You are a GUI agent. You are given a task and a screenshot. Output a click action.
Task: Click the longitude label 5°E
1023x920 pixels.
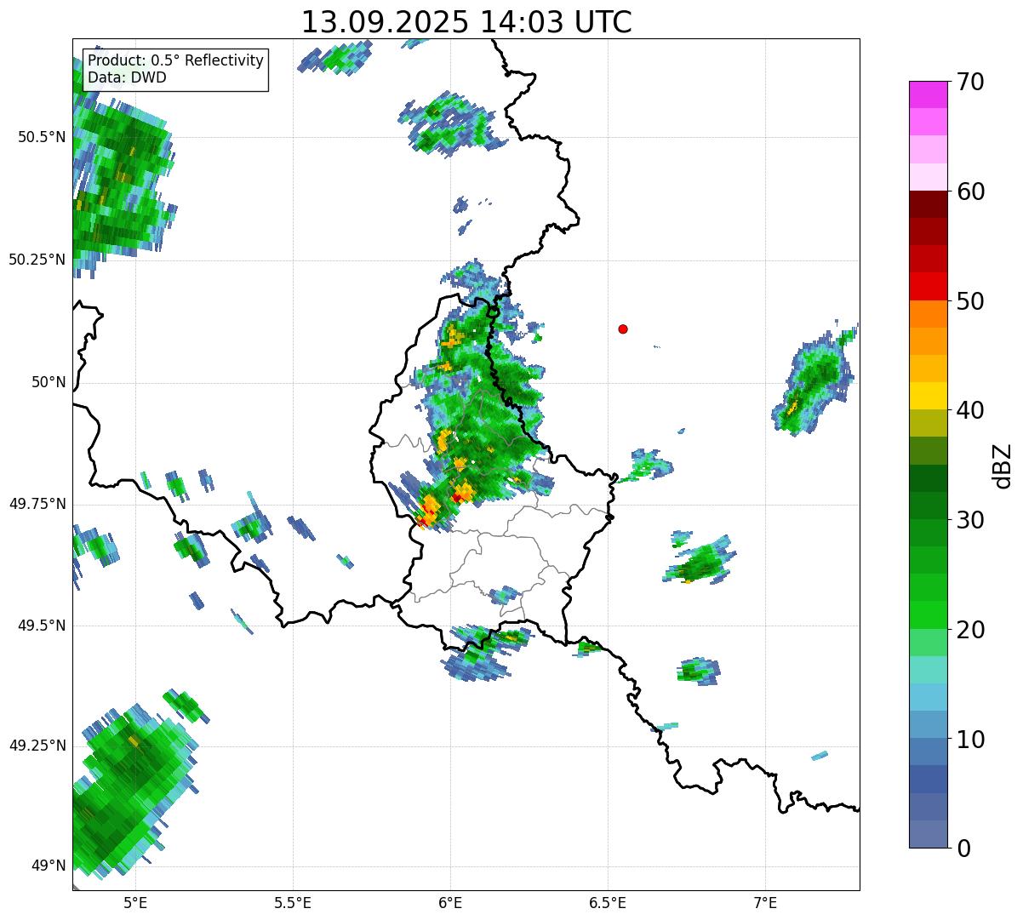[135, 902]
